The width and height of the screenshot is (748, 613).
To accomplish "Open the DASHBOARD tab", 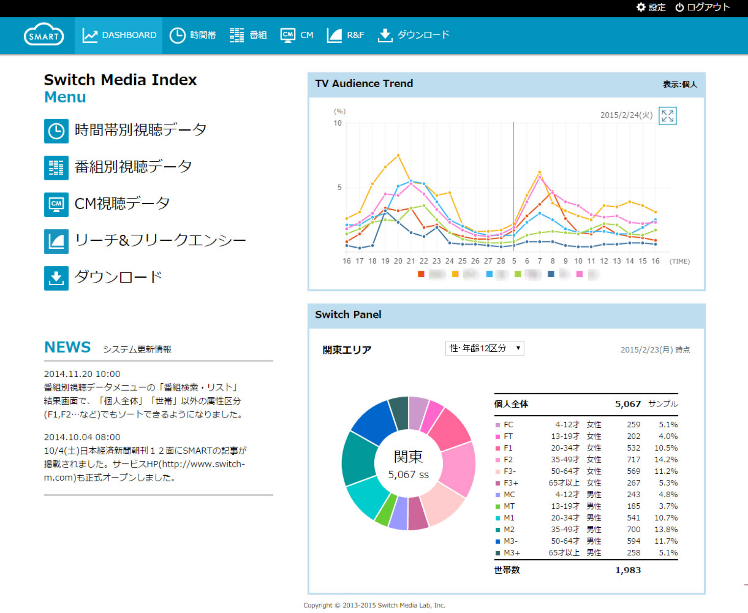I will click(119, 35).
